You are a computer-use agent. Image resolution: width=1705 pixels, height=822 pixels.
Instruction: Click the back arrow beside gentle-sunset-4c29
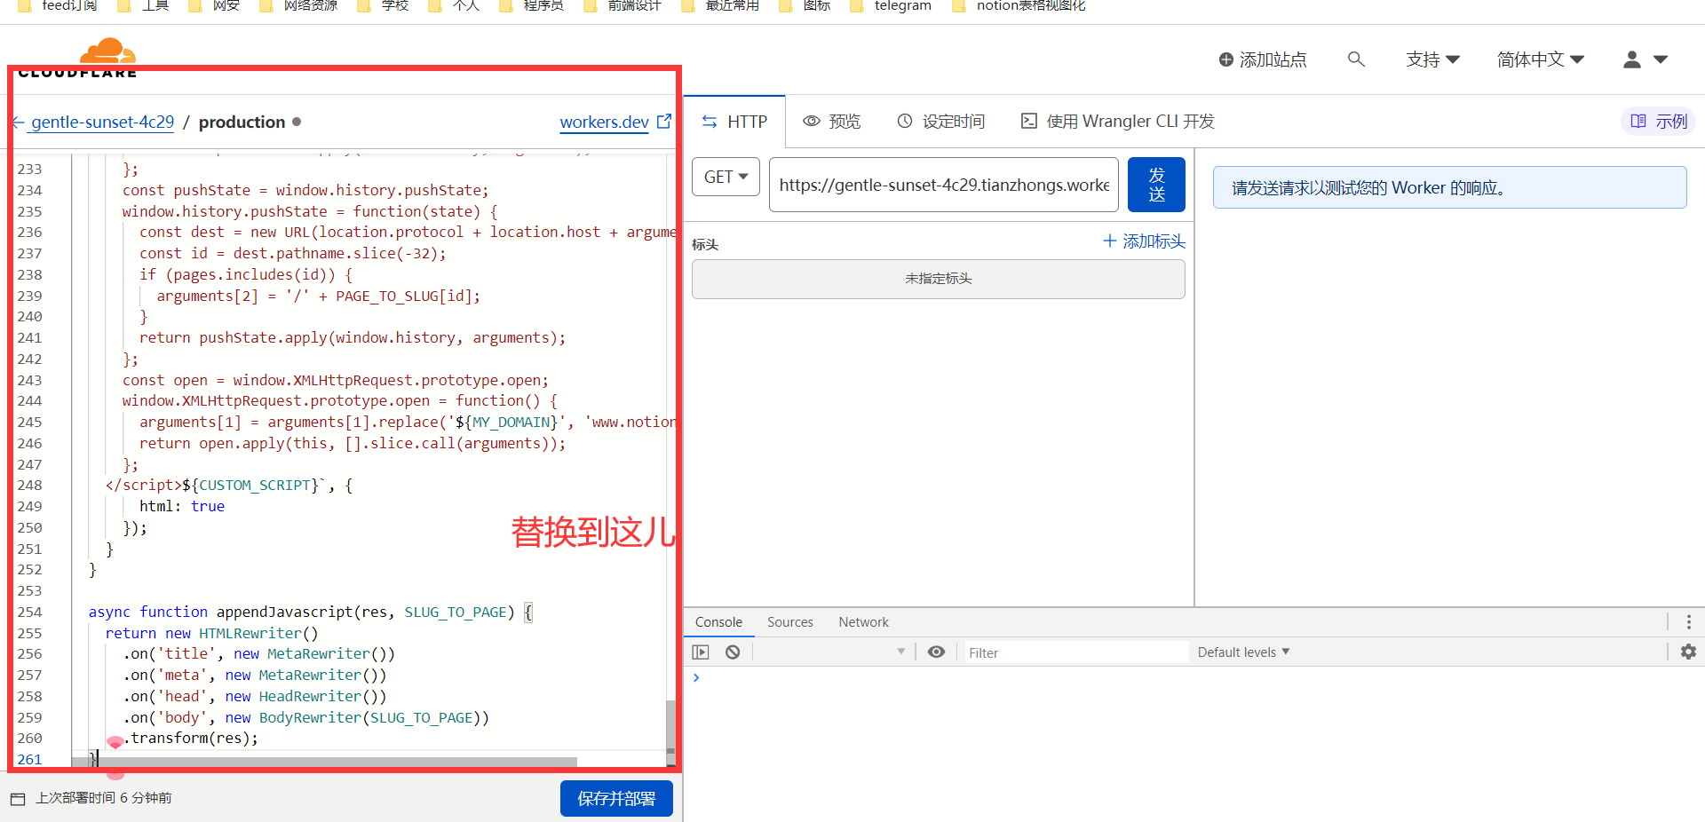pos(18,123)
